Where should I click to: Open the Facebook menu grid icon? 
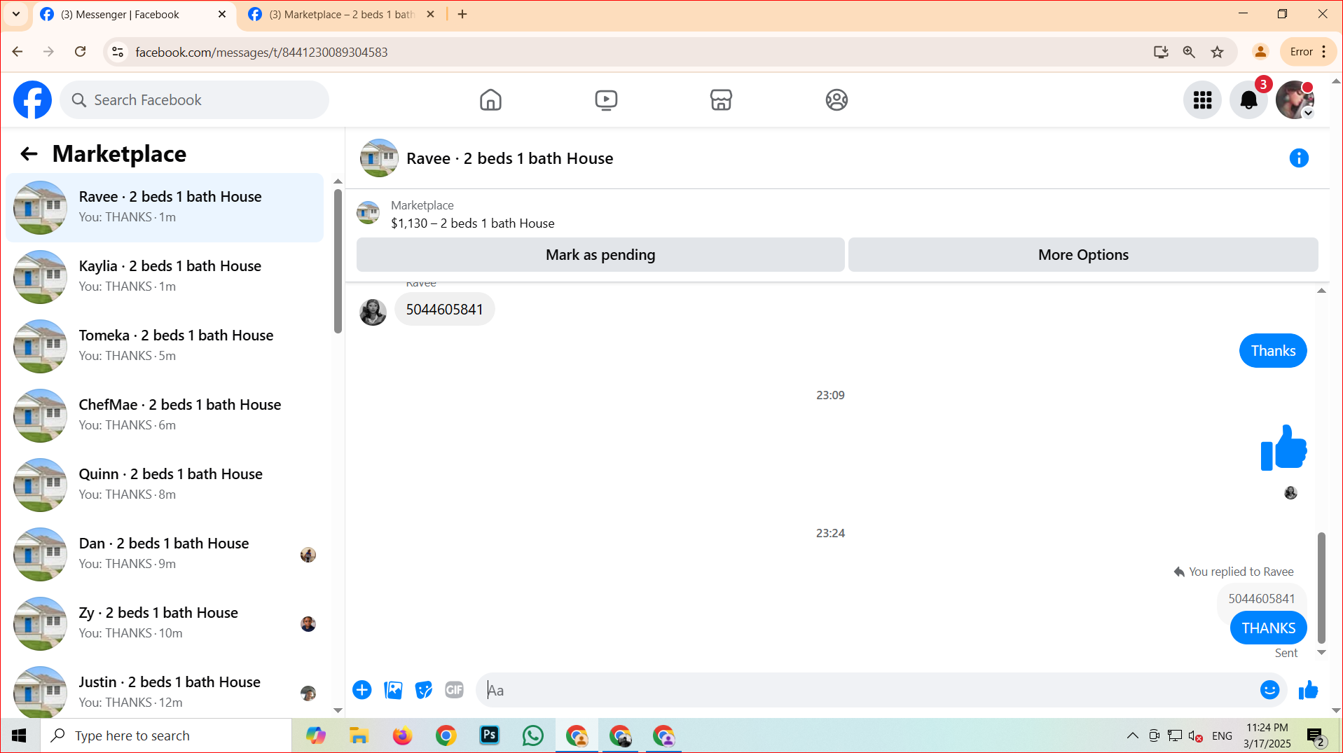[1202, 100]
